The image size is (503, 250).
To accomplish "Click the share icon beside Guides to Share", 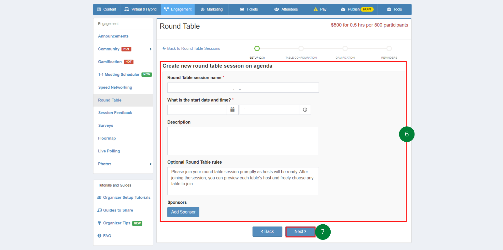I will coord(99,210).
